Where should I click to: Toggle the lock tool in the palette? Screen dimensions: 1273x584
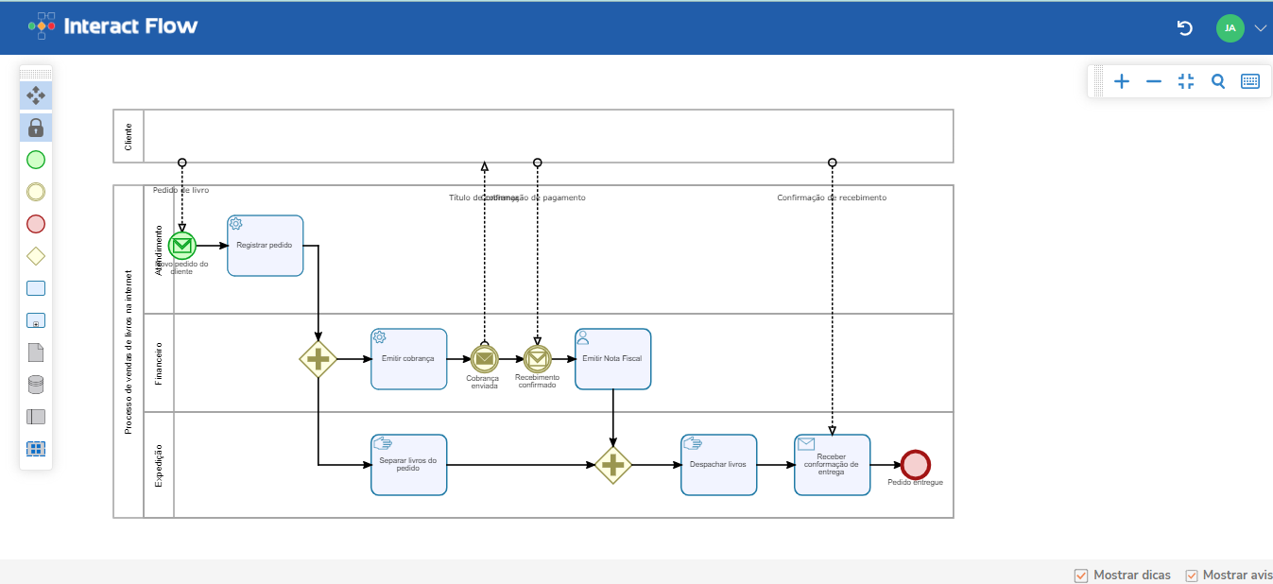click(x=36, y=128)
